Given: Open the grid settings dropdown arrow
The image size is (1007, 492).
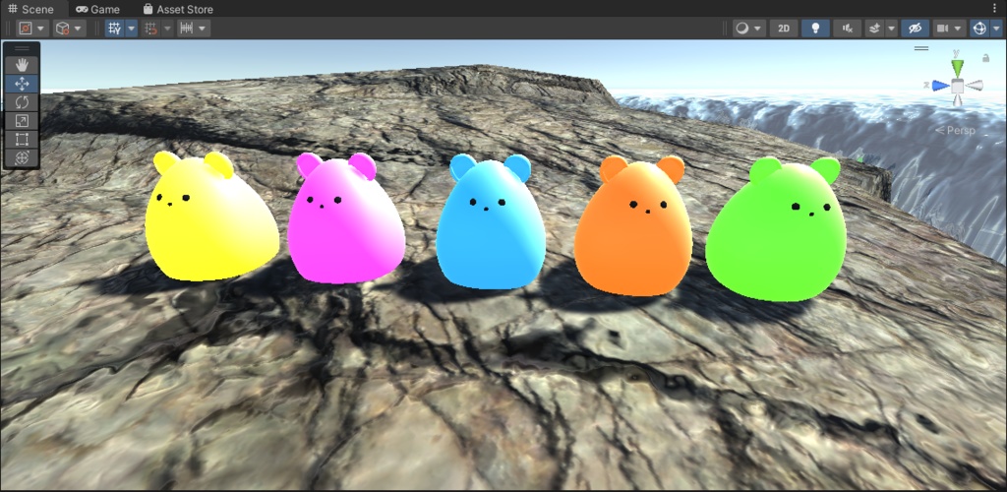Looking at the screenshot, I should (x=132, y=29).
